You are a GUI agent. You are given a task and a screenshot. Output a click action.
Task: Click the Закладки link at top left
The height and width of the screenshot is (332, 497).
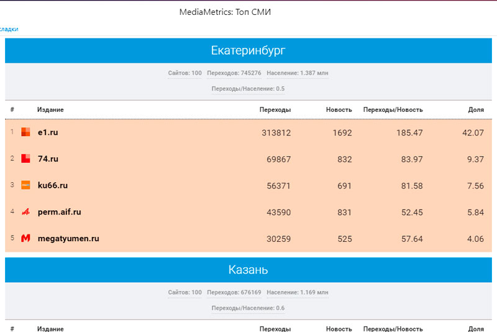9,29
